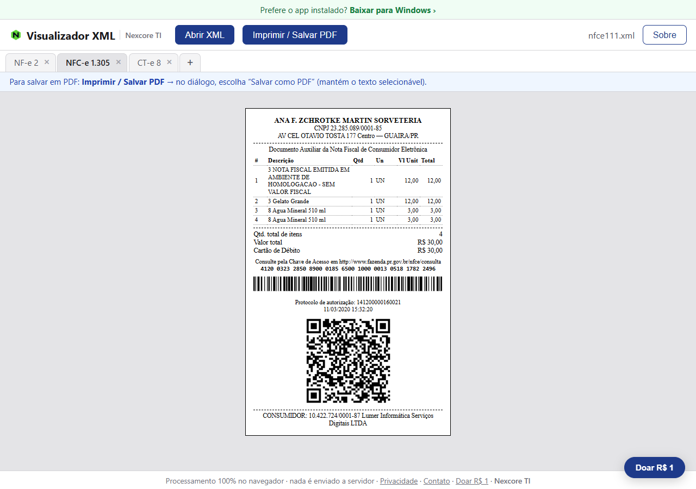Close the CT-e 8 tab
The height and width of the screenshot is (489, 696).
point(169,62)
